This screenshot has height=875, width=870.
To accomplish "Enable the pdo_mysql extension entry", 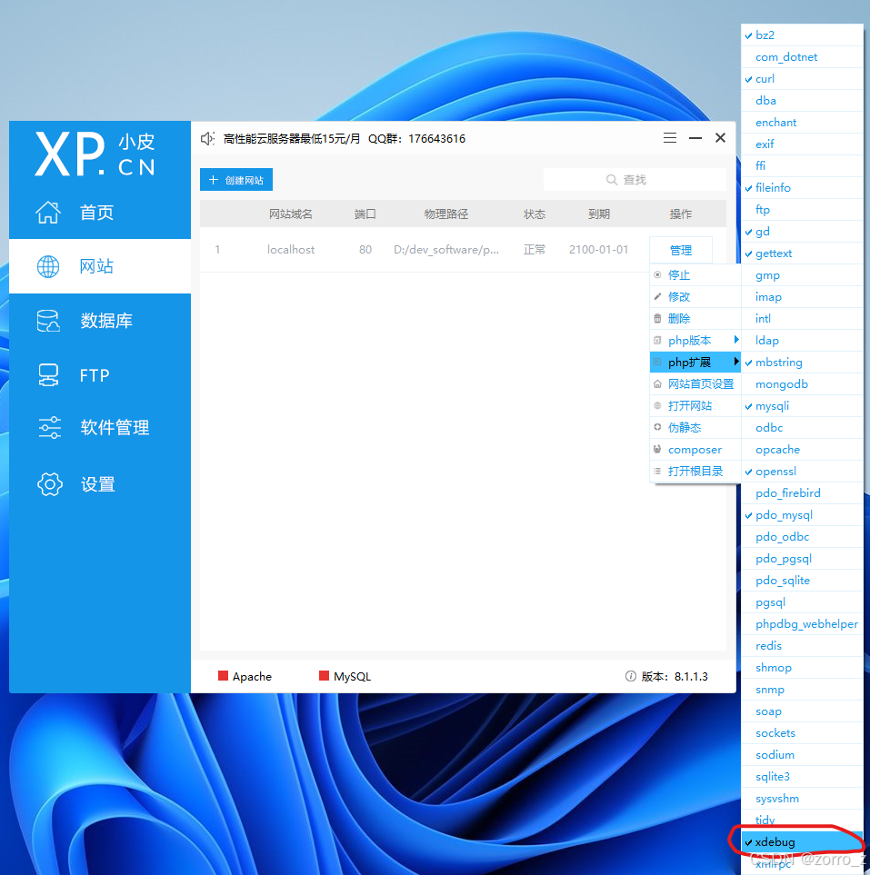I will 802,515.
